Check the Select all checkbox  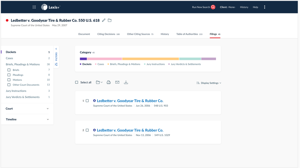click(x=77, y=82)
